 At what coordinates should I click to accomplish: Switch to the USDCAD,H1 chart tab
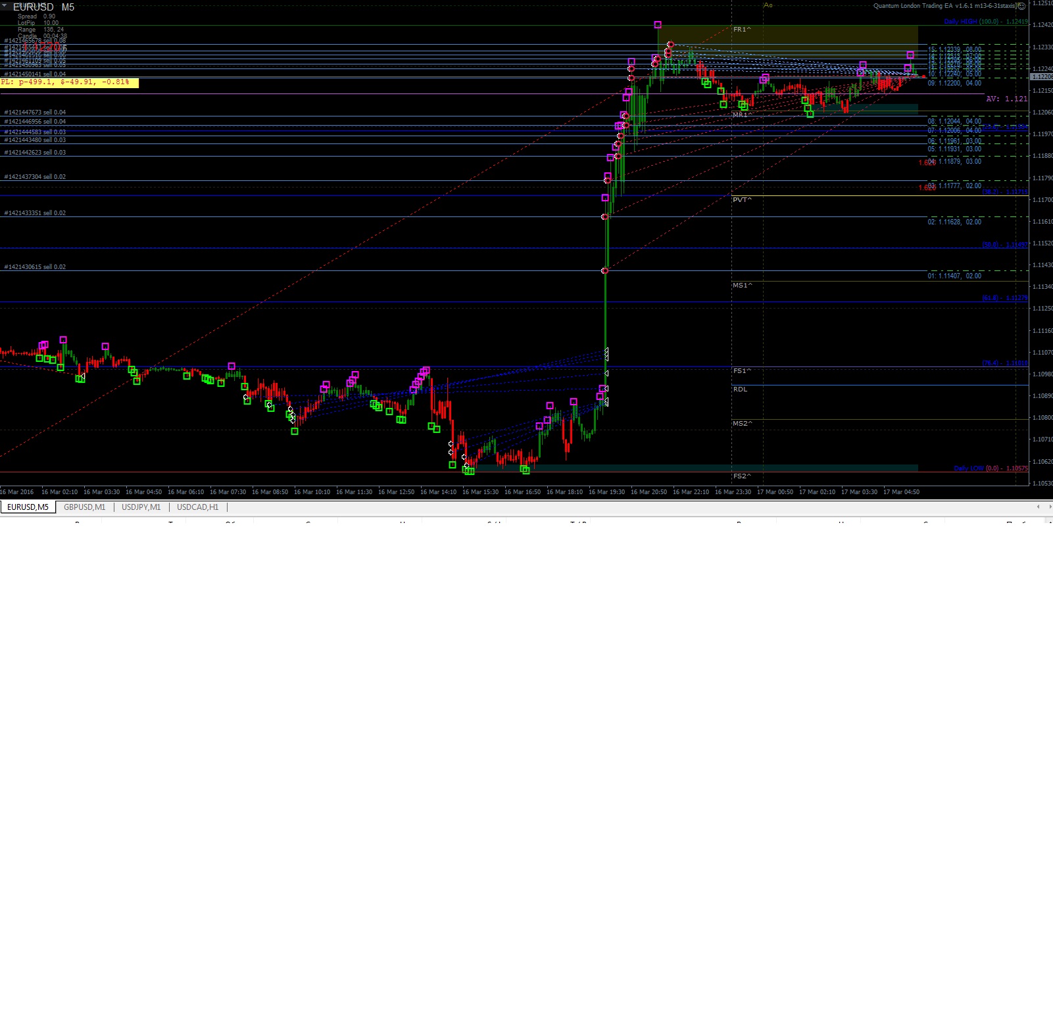coord(197,507)
